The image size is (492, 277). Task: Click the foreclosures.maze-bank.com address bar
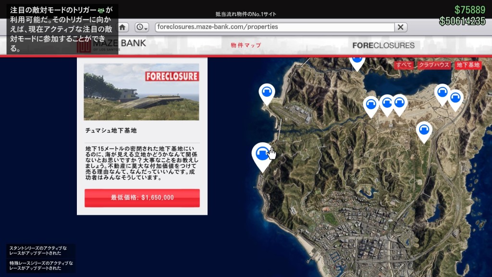coord(275,27)
